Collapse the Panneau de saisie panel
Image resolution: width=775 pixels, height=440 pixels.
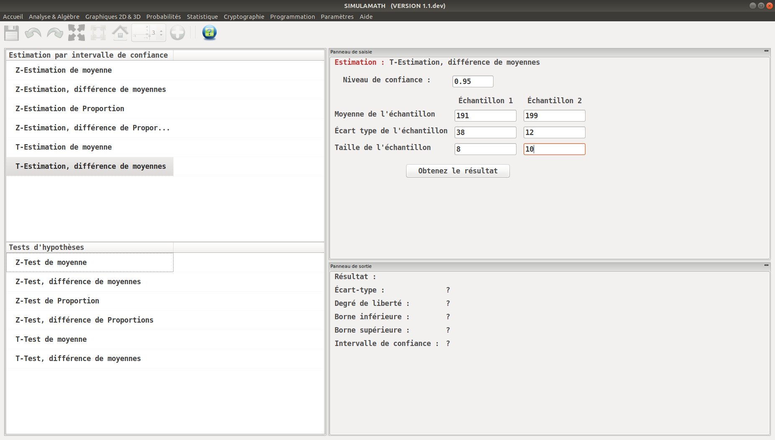pyautogui.click(x=766, y=51)
